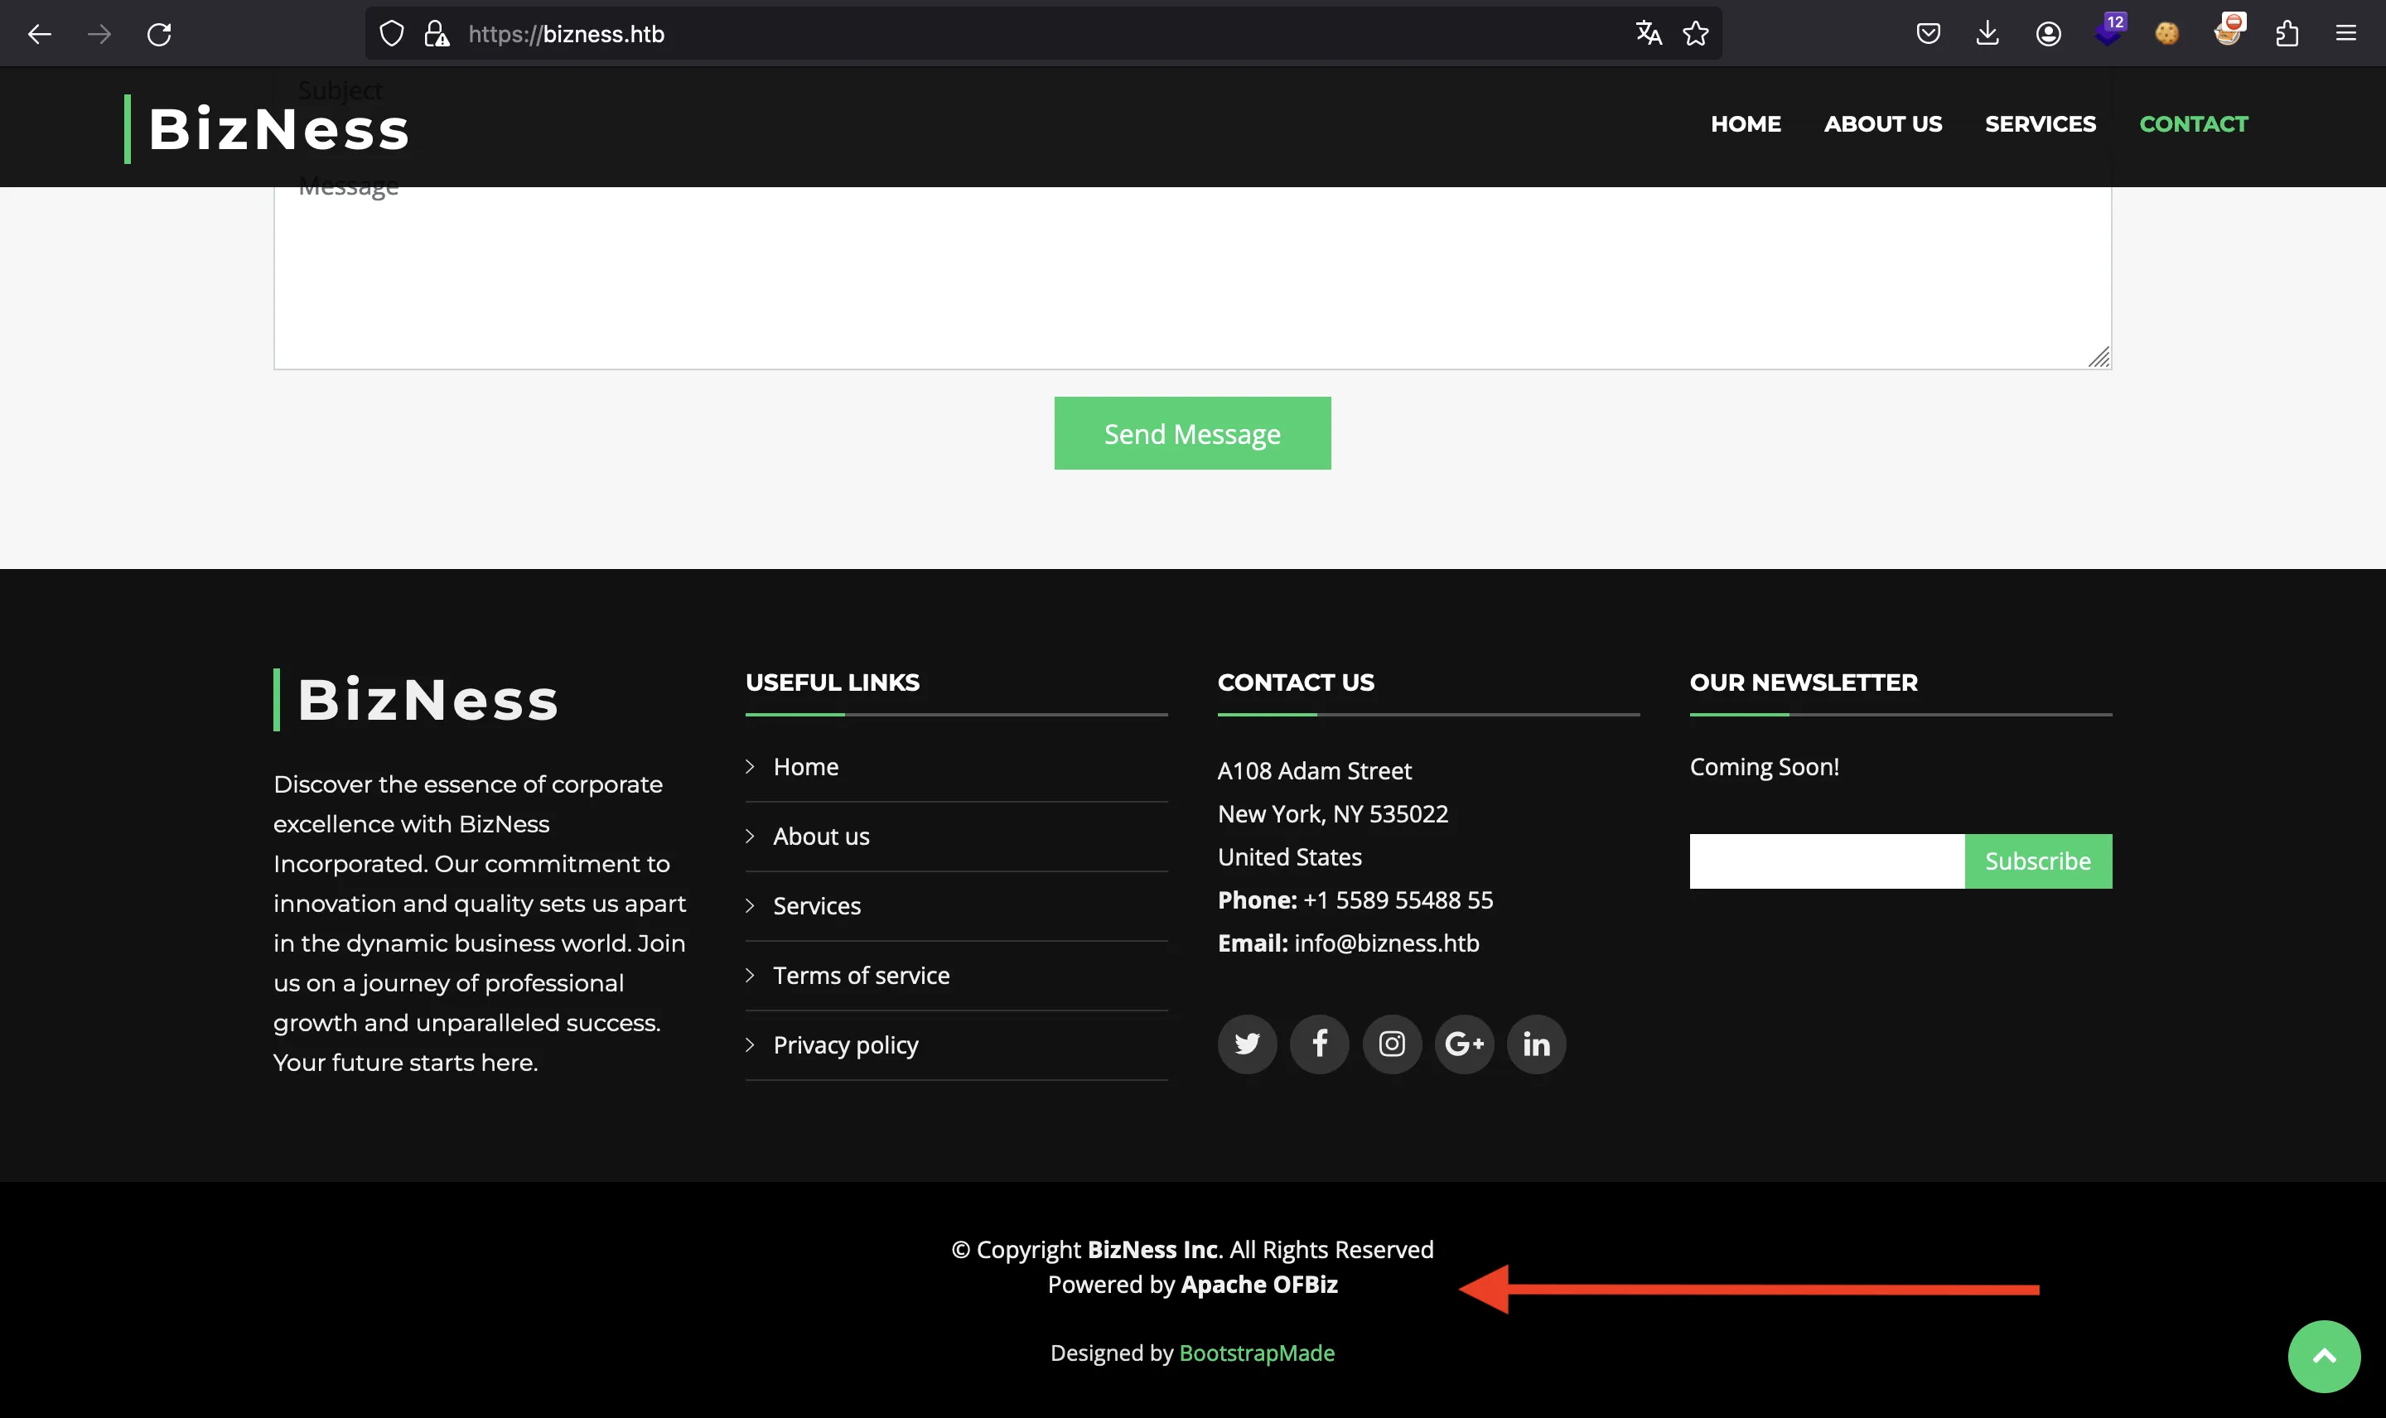Open the Instagram social icon

1392,1044
